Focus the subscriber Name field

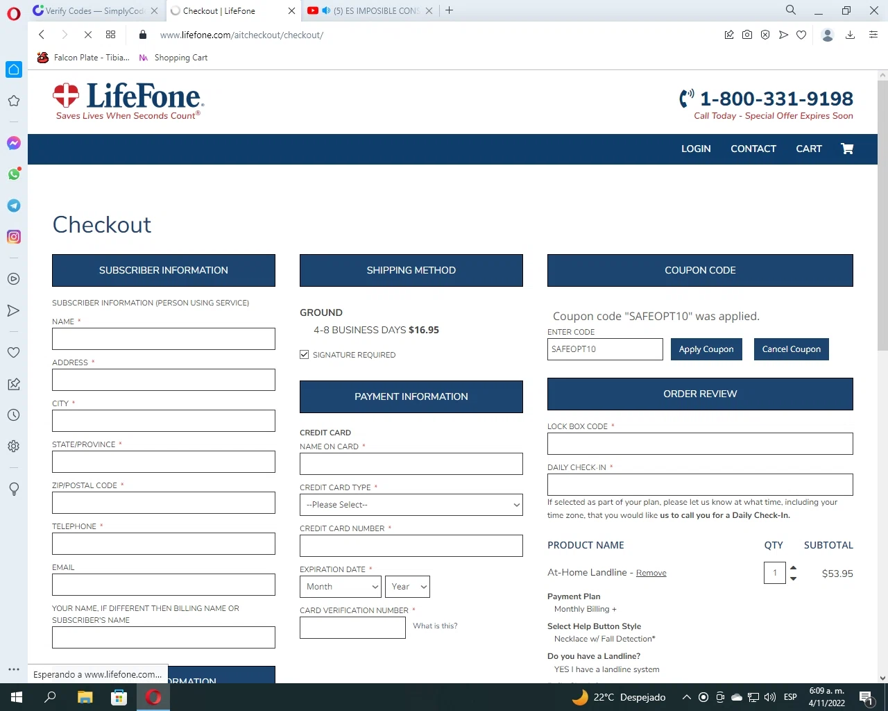coord(164,339)
